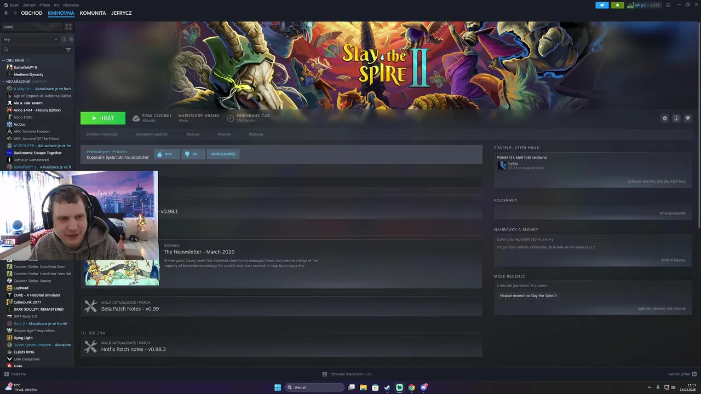
Task: Open the Hry filter dropdown
Action: 30,39
